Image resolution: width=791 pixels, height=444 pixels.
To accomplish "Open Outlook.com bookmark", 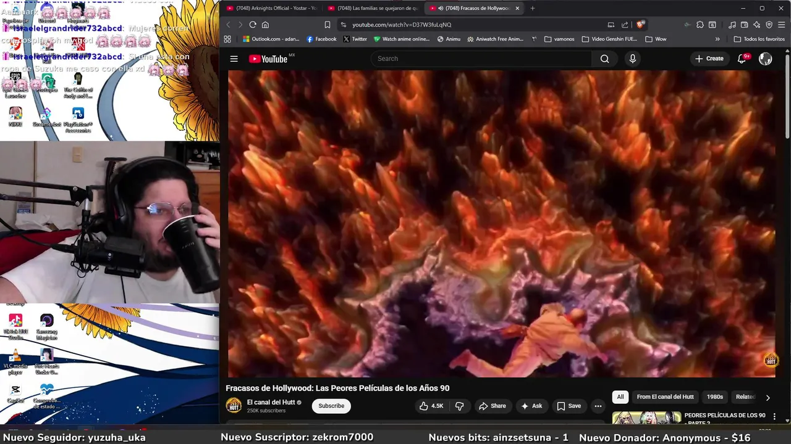I will coord(271,39).
